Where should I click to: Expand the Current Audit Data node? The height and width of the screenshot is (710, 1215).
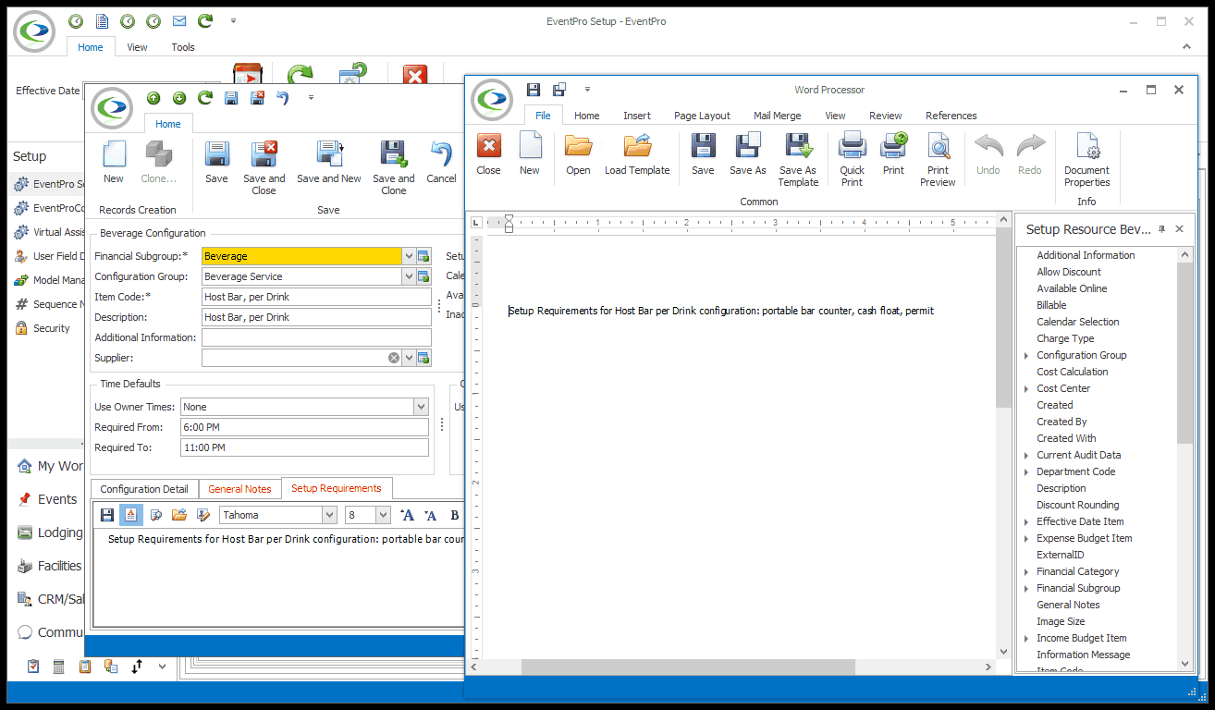(1026, 455)
